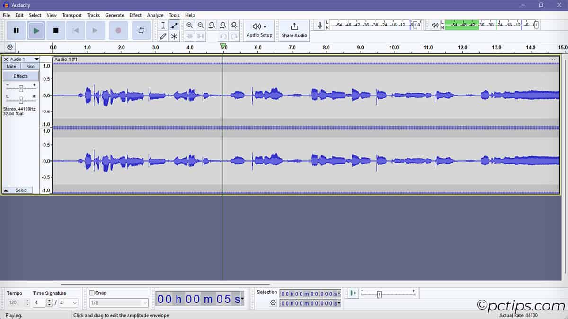Enable the Snap checkbox

pyautogui.click(x=92, y=293)
